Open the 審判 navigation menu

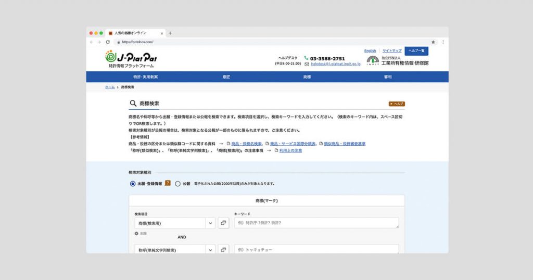(388, 77)
